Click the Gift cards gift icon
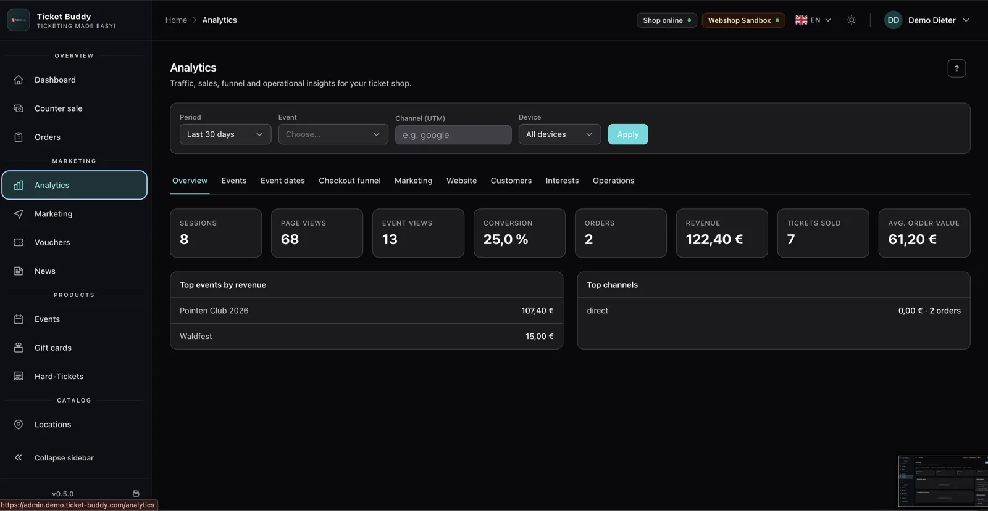Screen dimensions: 988x511 (x=19, y=348)
